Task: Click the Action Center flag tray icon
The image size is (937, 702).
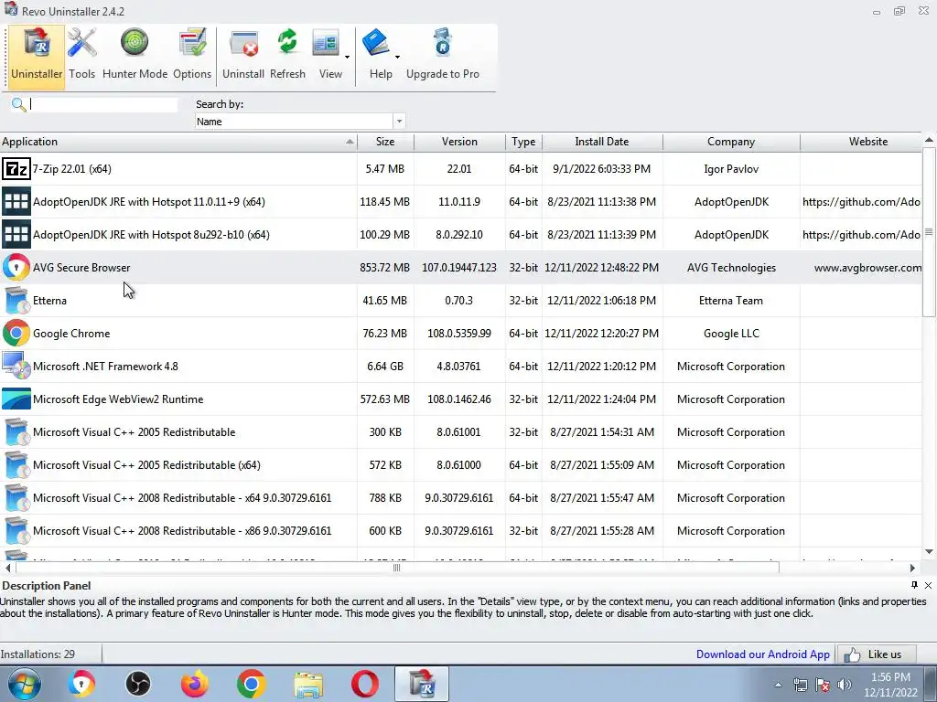Action: click(x=823, y=685)
